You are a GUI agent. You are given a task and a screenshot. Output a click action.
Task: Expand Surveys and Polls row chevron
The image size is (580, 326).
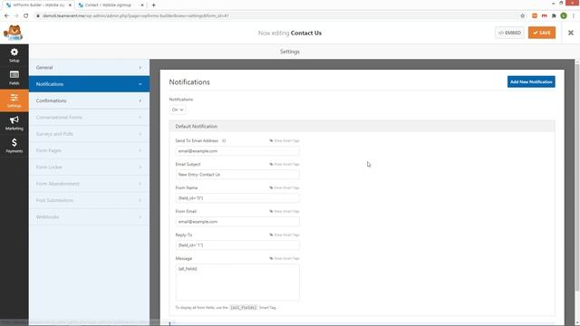tap(140, 134)
